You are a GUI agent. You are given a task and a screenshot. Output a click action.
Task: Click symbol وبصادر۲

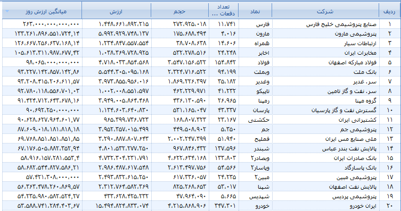click(x=260, y=158)
